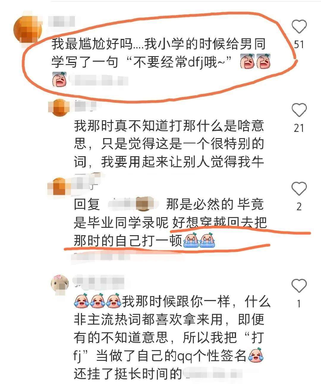
Task: Tap the sobbing emojis after '打一顿'
Action: [199, 240]
